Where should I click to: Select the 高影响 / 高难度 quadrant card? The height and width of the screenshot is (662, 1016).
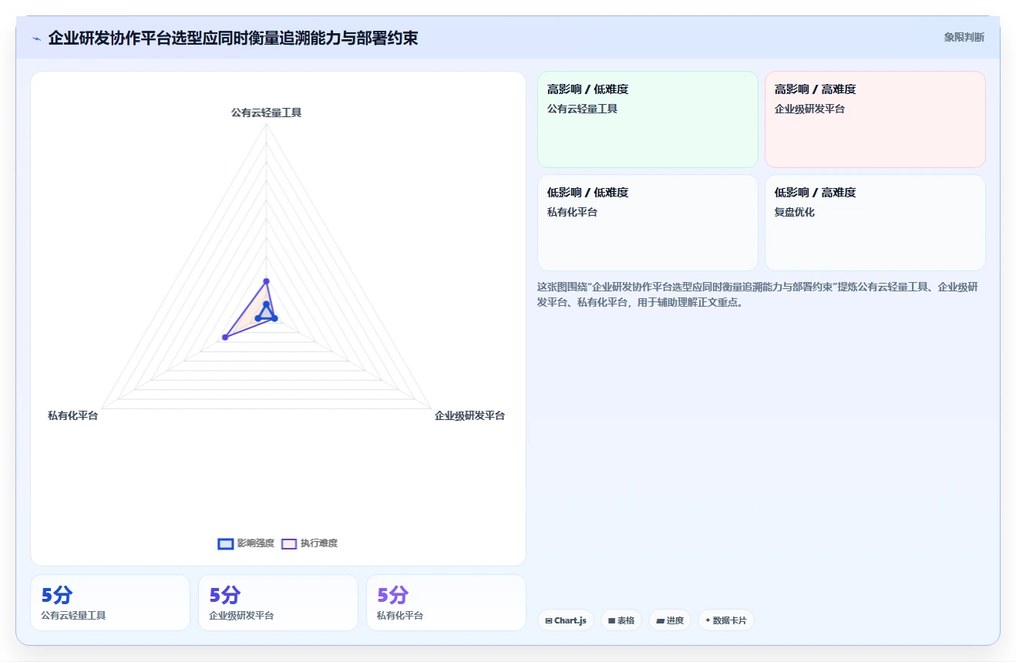pyautogui.click(x=875, y=119)
